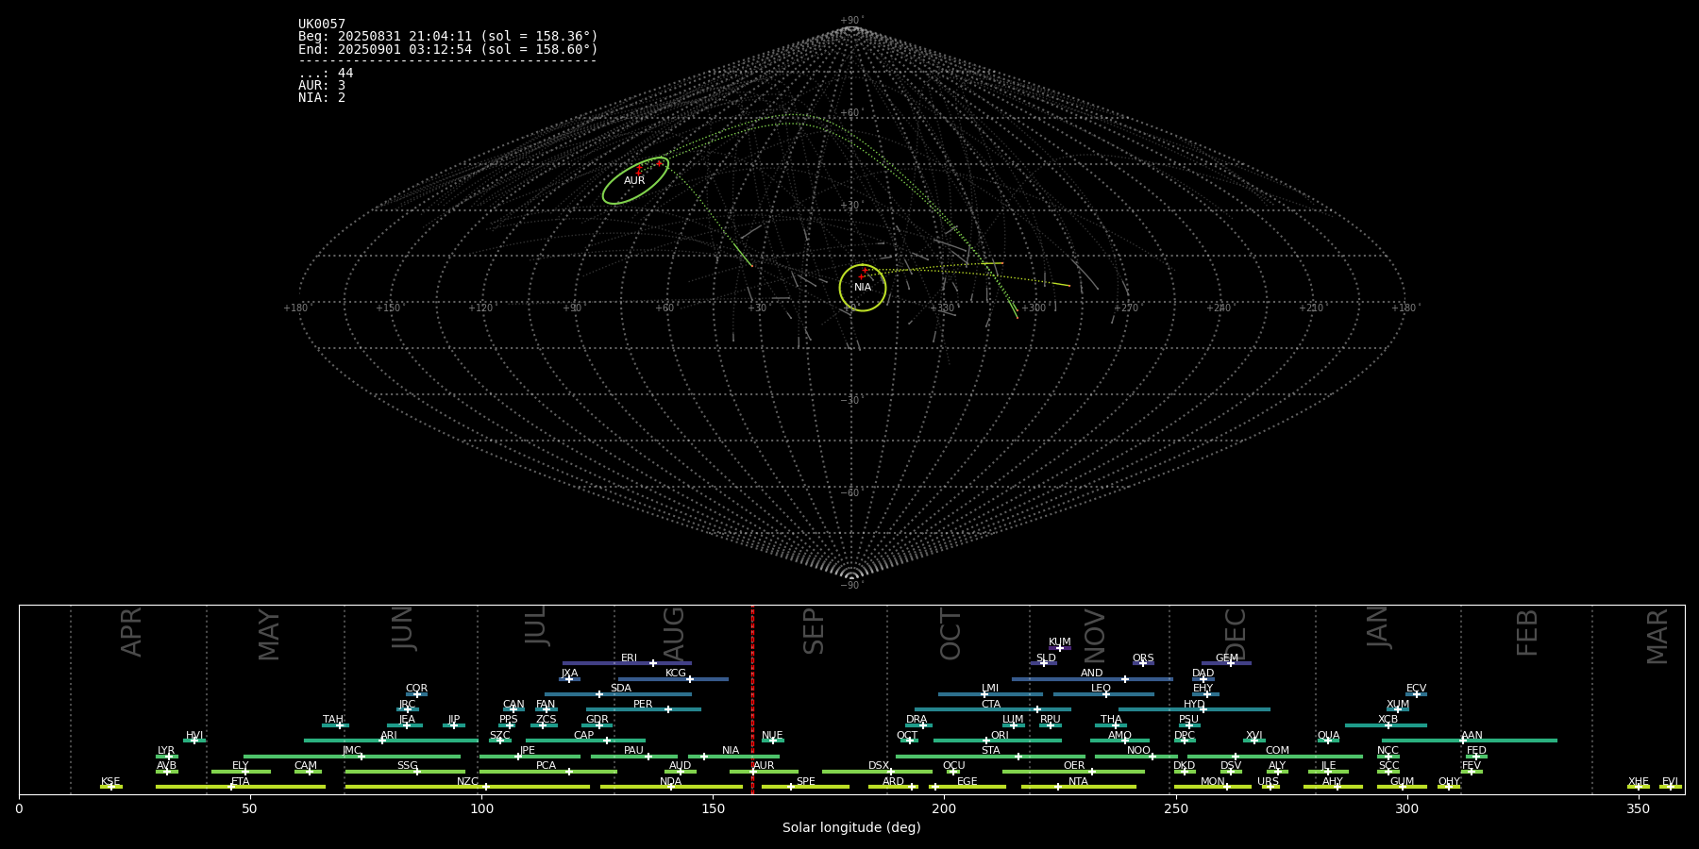Image resolution: width=1699 pixels, height=849 pixels.
Task: Select the GEM shower bar on the timeline
Action: (x=1226, y=663)
